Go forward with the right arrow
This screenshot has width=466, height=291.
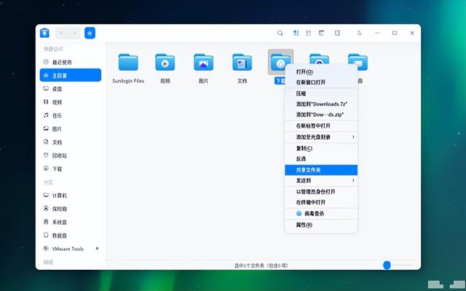click(x=74, y=33)
